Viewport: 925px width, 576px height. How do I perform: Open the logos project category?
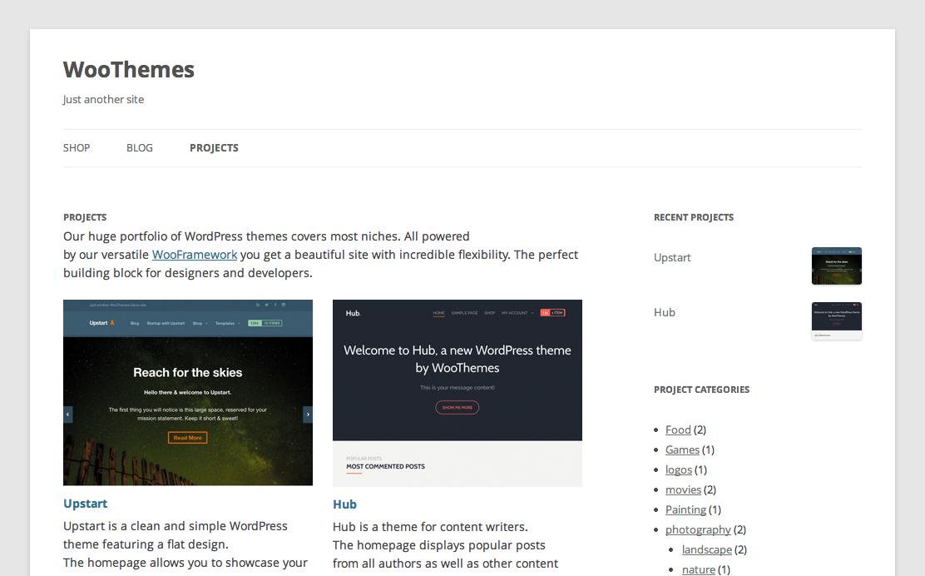click(x=679, y=469)
